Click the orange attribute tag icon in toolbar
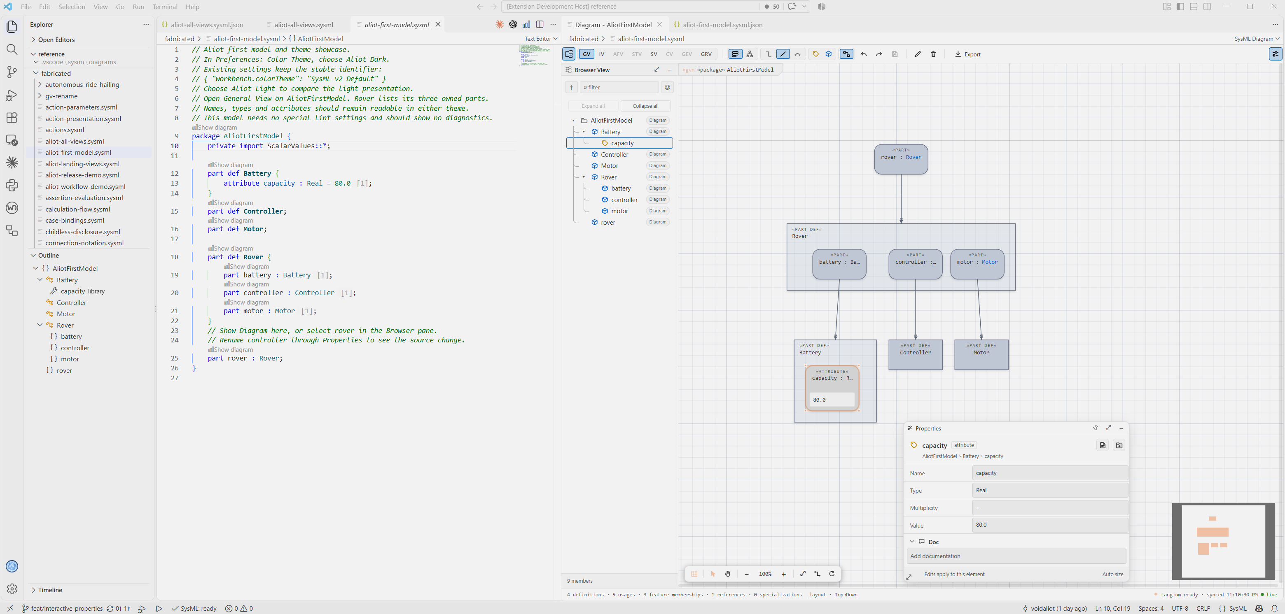This screenshot has height=614, width=1285. tap(815, 54)
